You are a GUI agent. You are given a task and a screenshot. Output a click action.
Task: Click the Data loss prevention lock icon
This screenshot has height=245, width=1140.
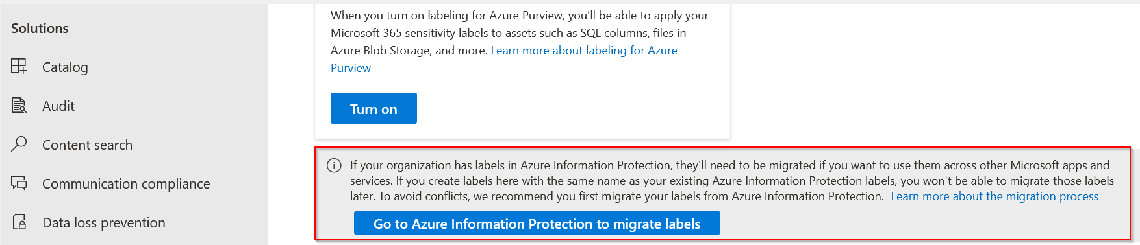click(19, 222)
